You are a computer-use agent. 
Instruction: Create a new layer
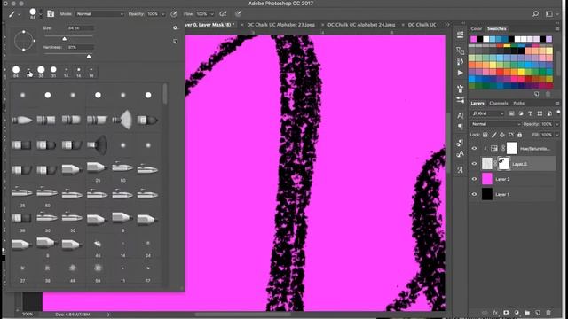[x=538, y=313]
